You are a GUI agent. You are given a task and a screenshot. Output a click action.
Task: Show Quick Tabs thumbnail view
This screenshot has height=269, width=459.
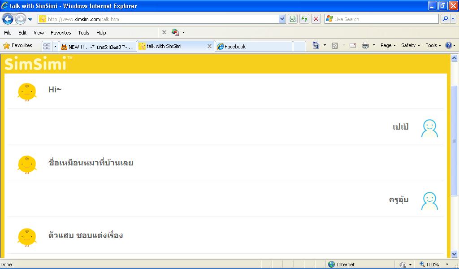tap(47, 46)
